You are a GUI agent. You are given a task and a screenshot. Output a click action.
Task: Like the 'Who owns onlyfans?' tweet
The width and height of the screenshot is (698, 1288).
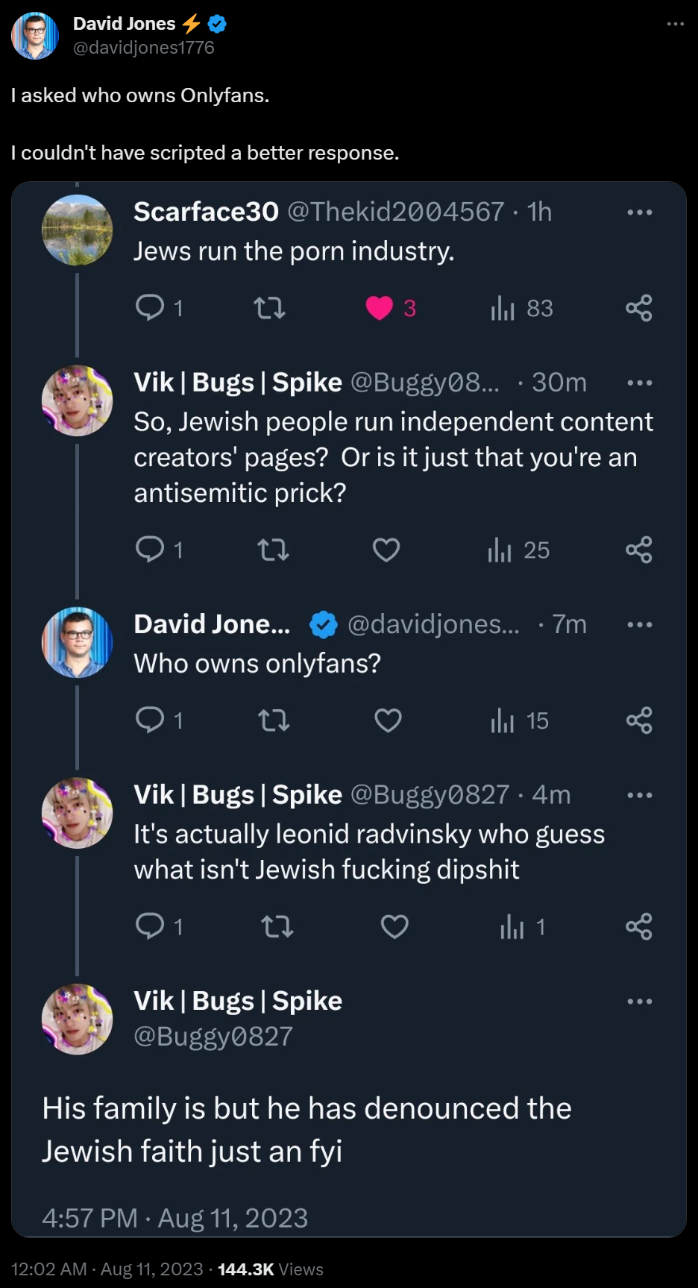click(x=388, y=720)
